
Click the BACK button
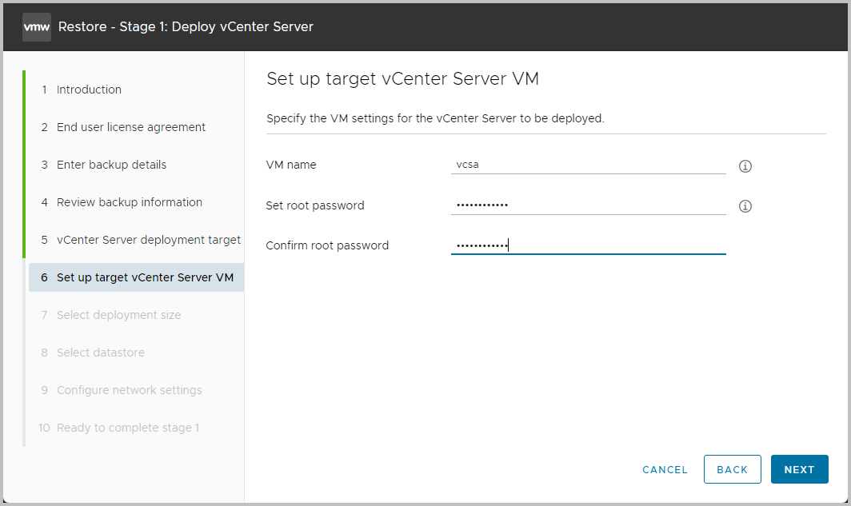click(732, 469)
